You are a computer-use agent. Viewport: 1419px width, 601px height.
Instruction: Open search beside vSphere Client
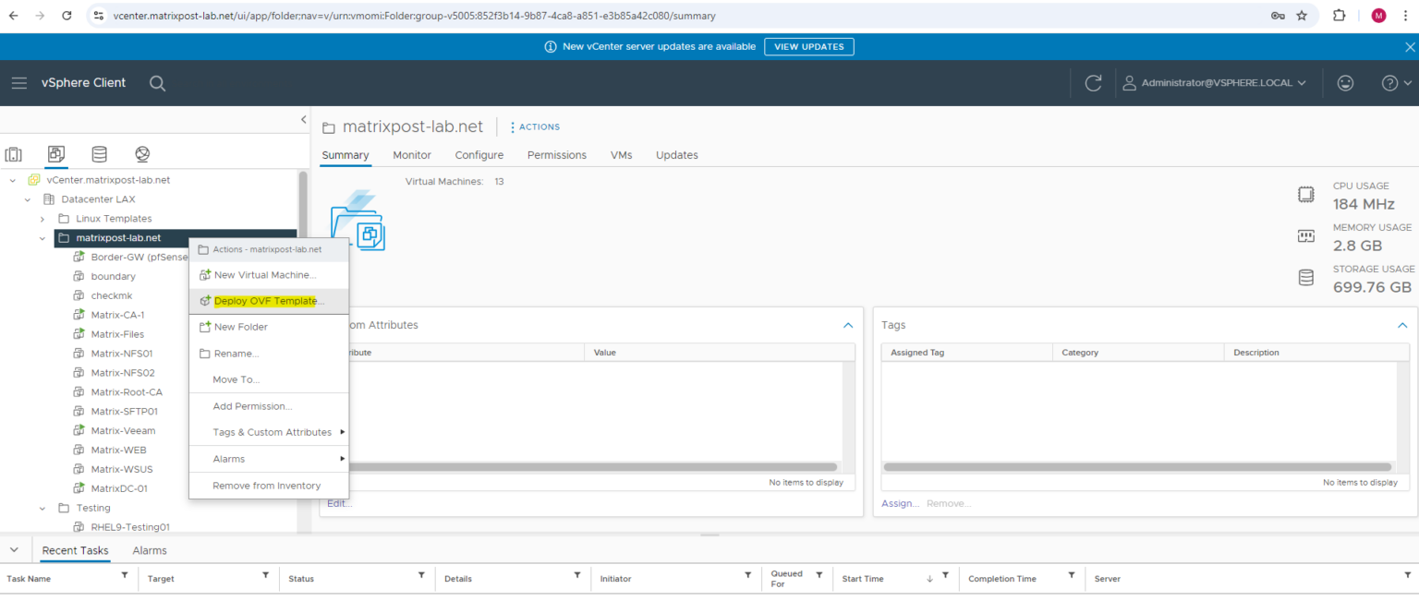pyautogui.click(x=157, y=82)
